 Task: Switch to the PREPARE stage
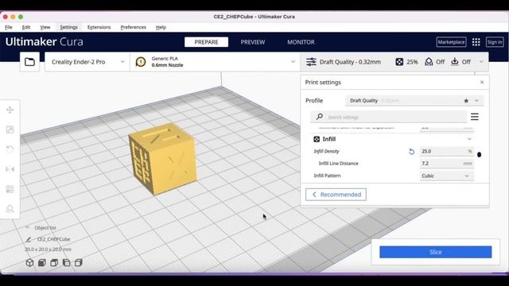click(x=206, y=42)
